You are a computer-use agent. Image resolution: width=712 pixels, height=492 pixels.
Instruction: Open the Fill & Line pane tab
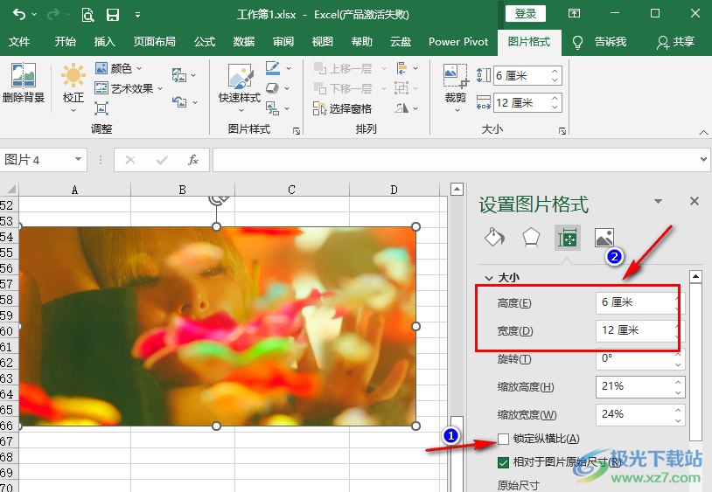(494, 237)
